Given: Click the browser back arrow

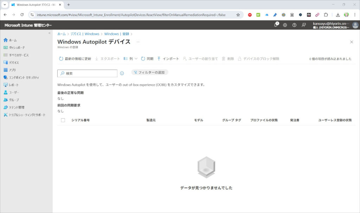Looking at the screenshot, I should click(5, 15).
